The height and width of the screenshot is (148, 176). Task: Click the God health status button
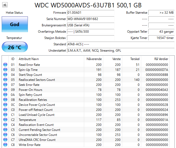tap(15, 24)
